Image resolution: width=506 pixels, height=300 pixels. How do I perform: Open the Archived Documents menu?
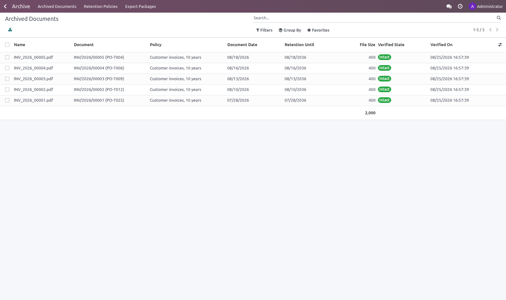[x=57, y=6]
